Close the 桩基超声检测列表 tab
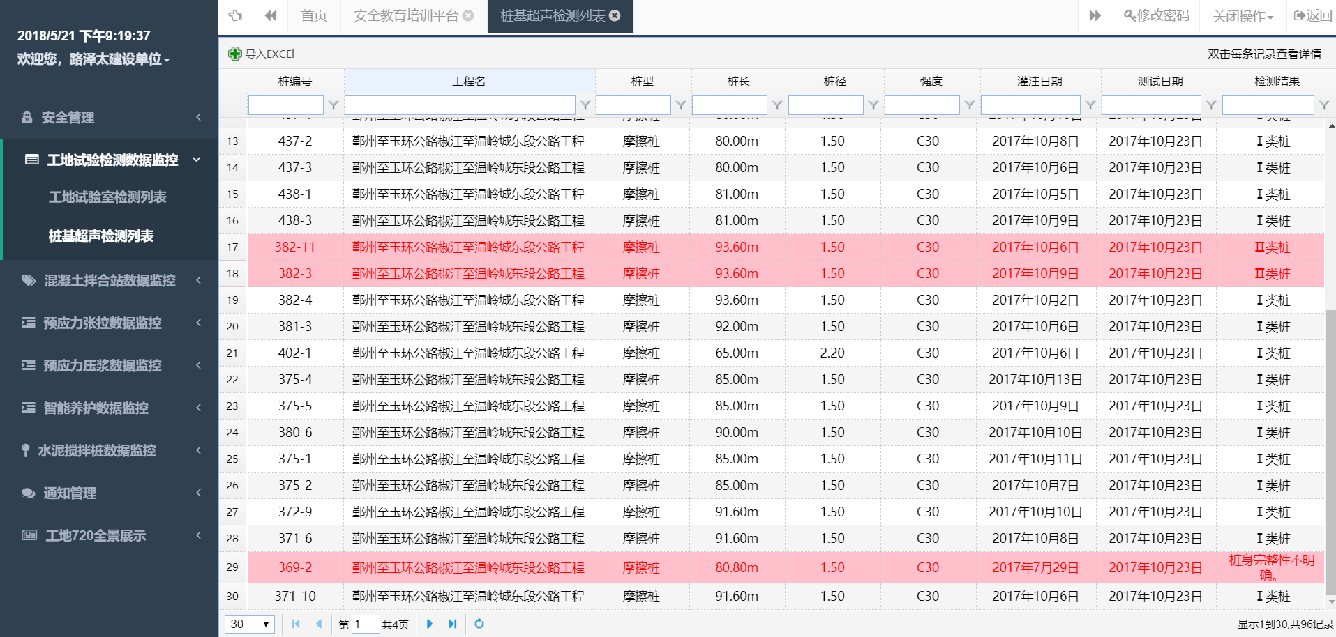1336x637 pixels. tap(615, 15)
